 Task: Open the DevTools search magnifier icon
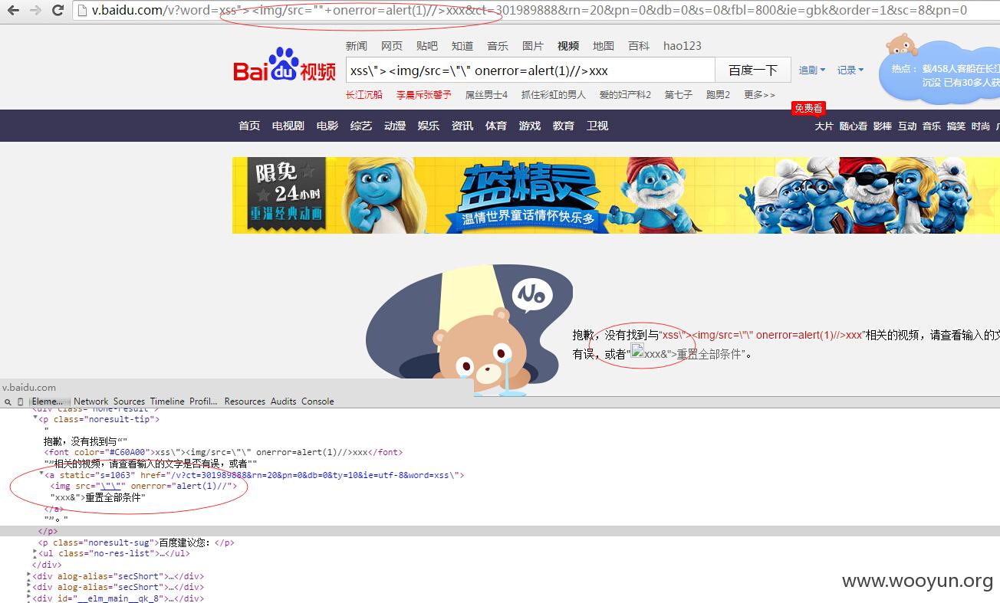pyautogui.click(x=8, y=401)
